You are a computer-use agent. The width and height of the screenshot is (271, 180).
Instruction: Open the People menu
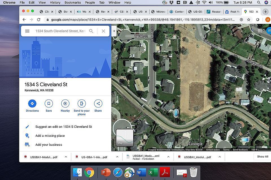tap(90, 3)
